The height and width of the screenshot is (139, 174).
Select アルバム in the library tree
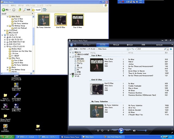pos(80,63)
